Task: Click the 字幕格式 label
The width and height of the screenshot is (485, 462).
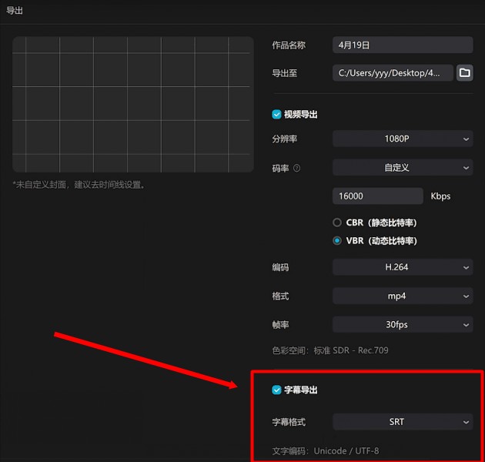Action: pos(289,422)
